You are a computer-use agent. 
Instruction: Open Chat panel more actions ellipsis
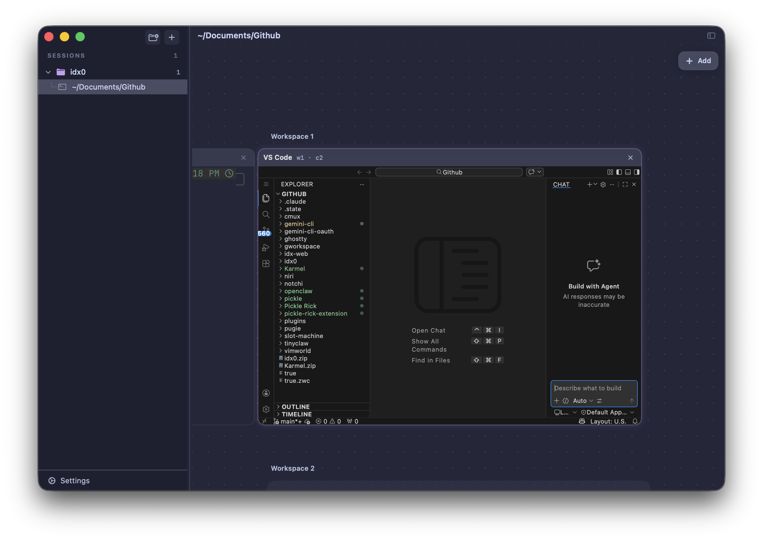(x=612, y=185)
